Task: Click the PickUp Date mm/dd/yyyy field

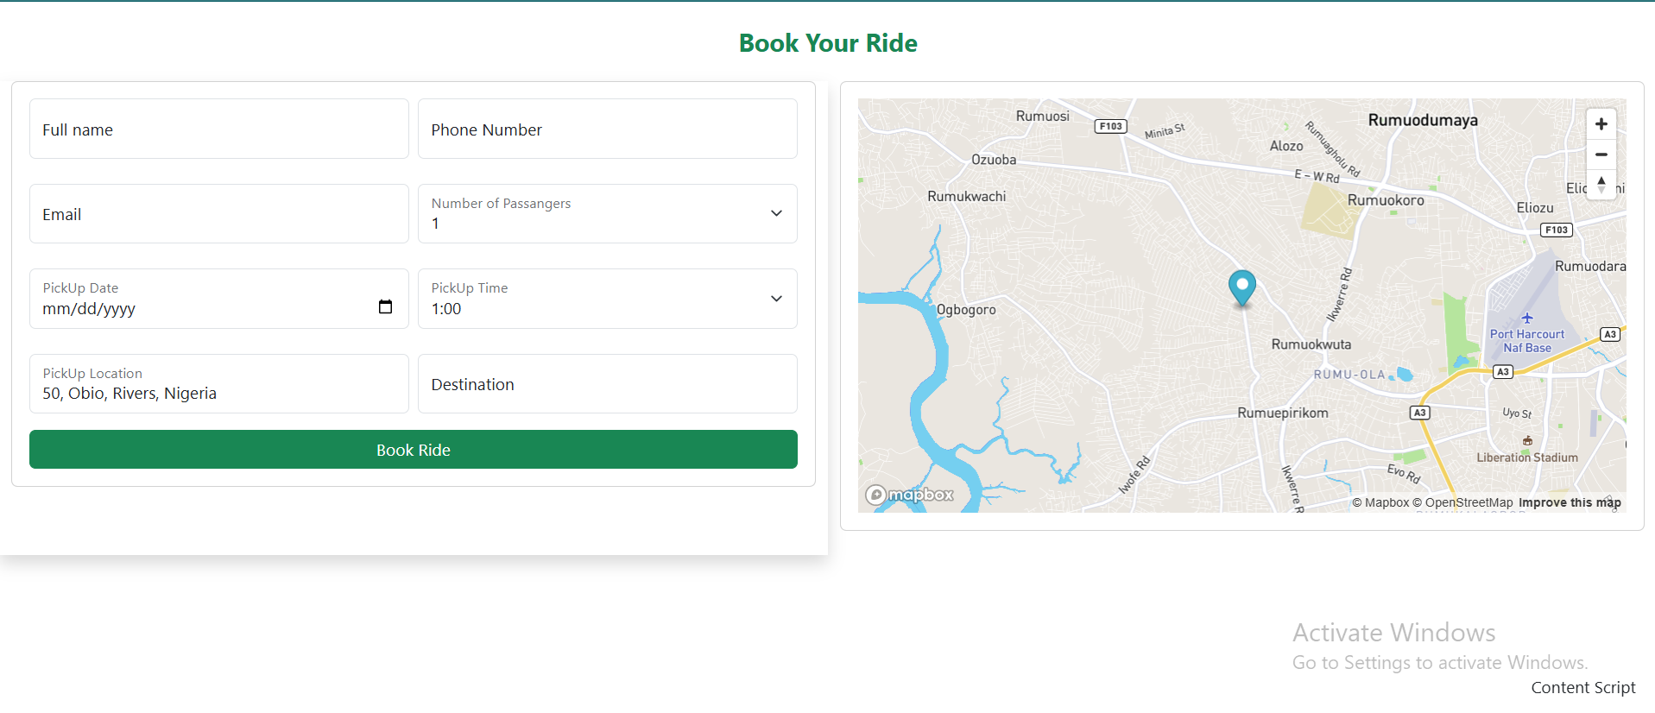Action: pos(199,308)
